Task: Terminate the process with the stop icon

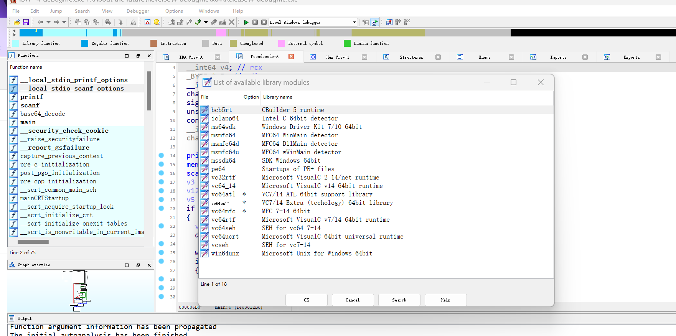Action: 264,22
